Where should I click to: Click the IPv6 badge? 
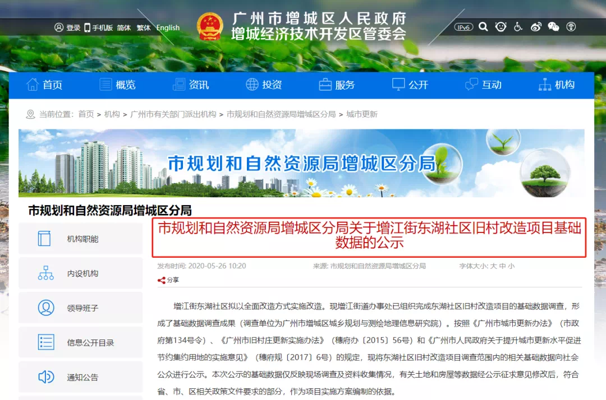click(x=463, y=27)
